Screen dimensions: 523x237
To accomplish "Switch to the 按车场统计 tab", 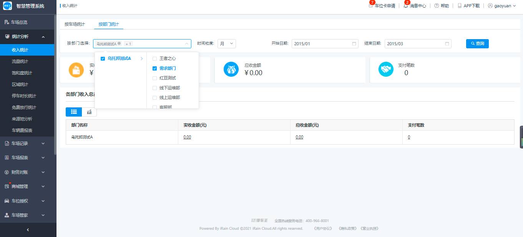I will click(x=75, y=24).
